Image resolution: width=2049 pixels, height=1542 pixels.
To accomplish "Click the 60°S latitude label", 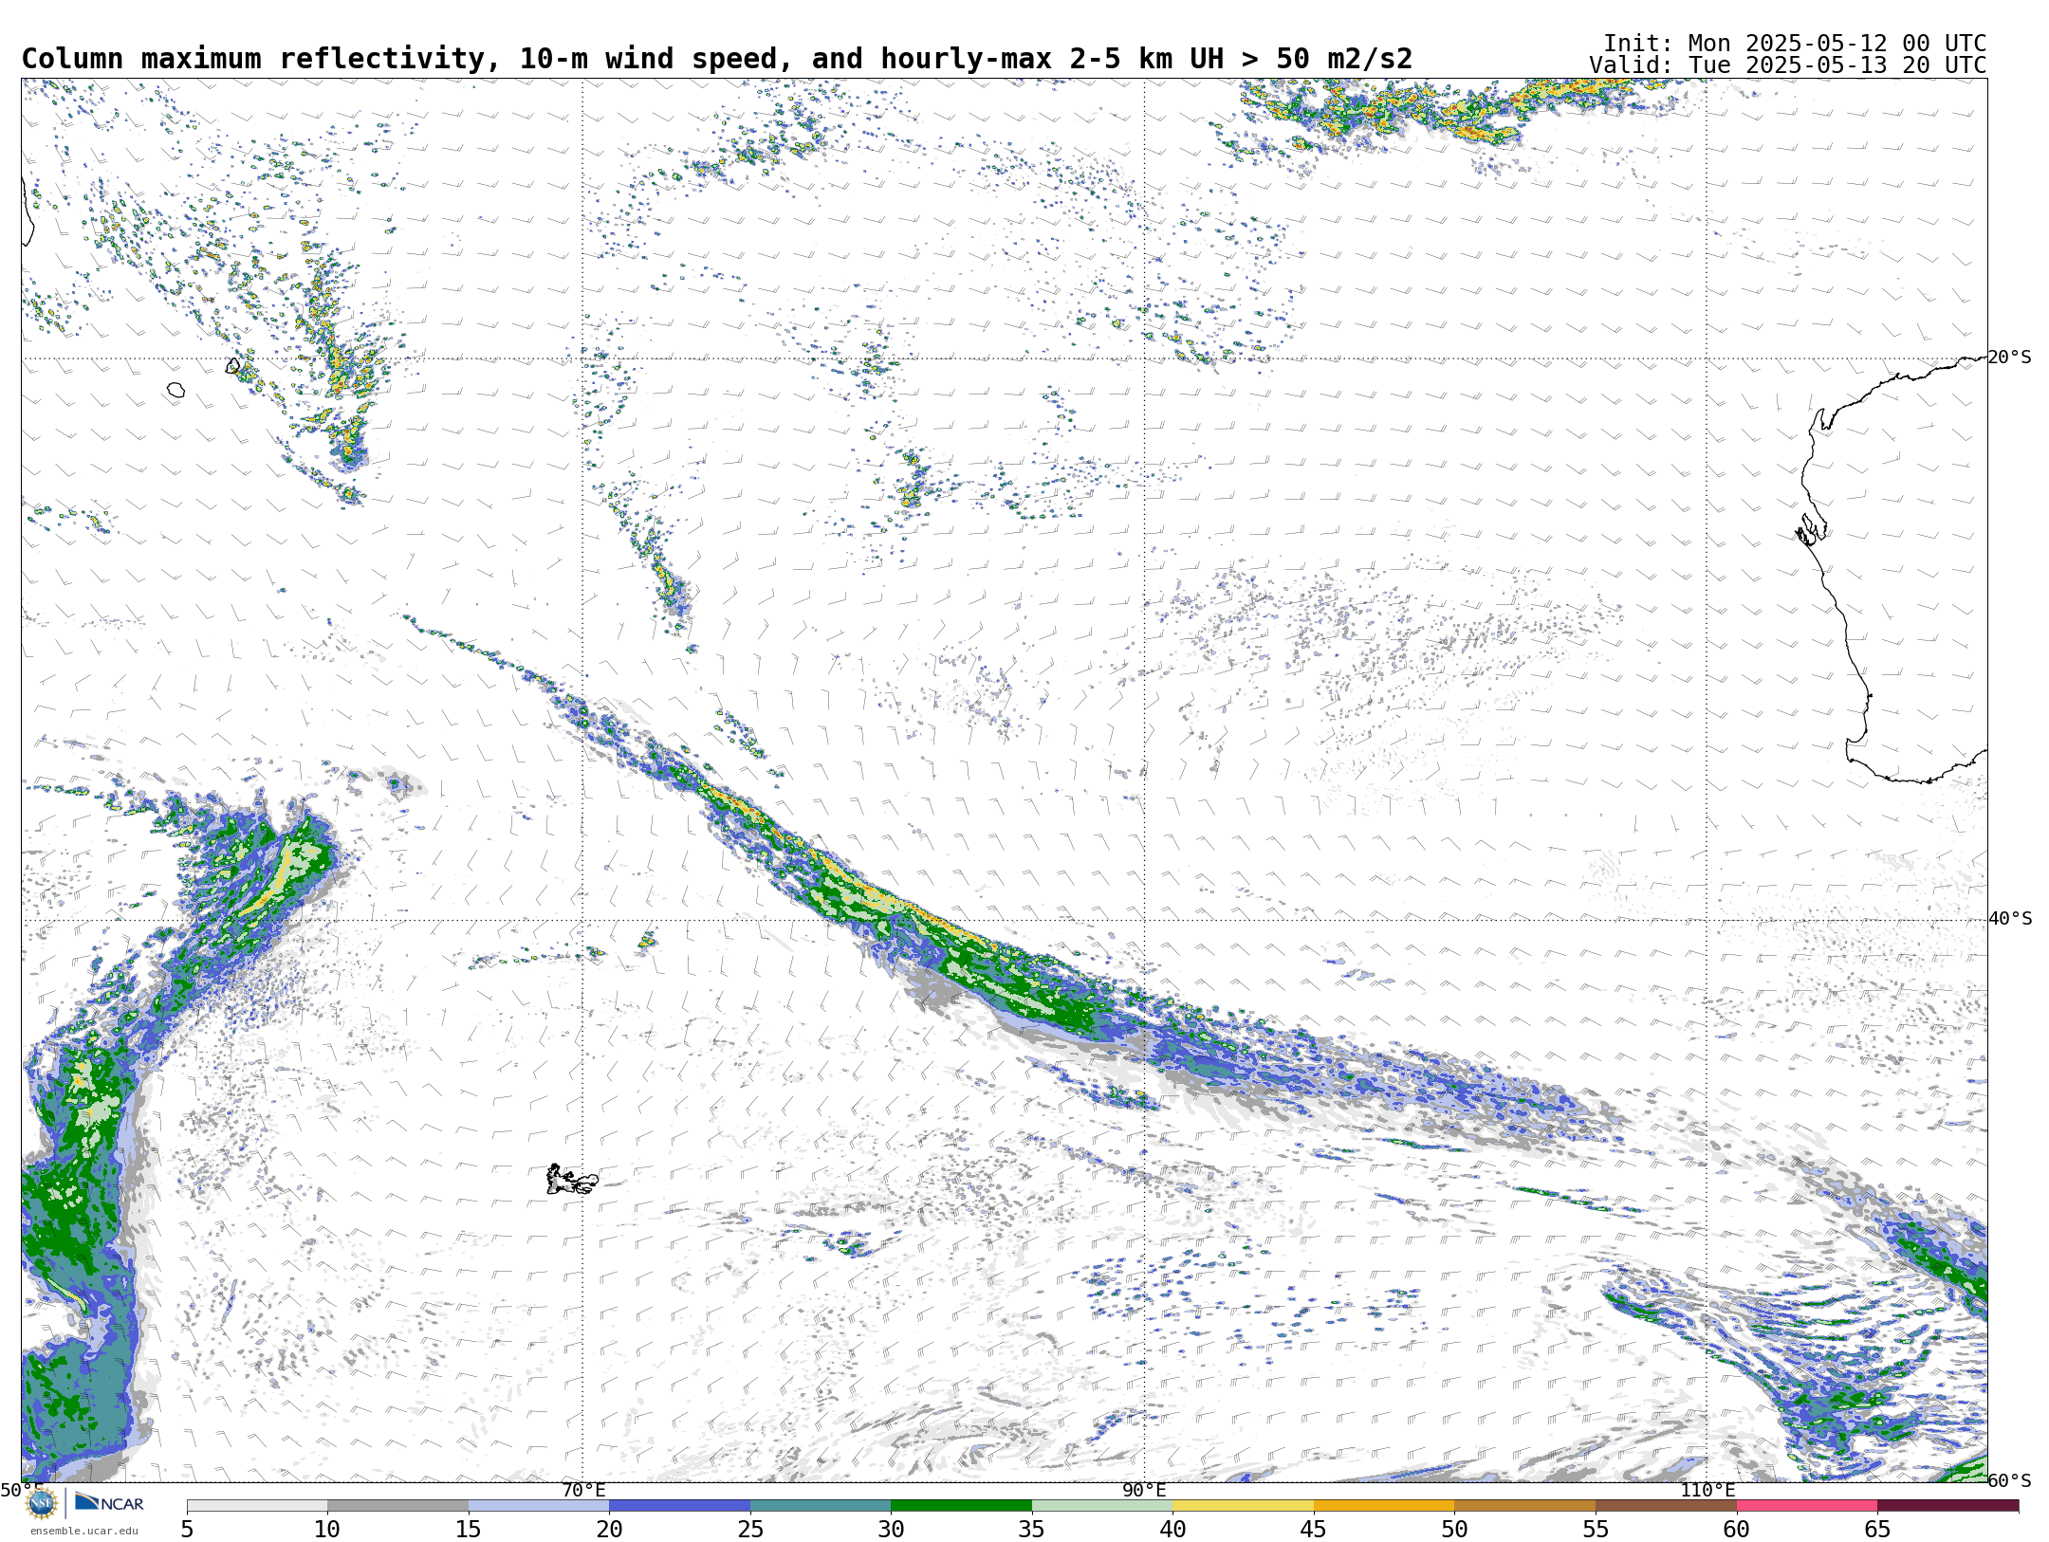I will tap(2010, 1481).
